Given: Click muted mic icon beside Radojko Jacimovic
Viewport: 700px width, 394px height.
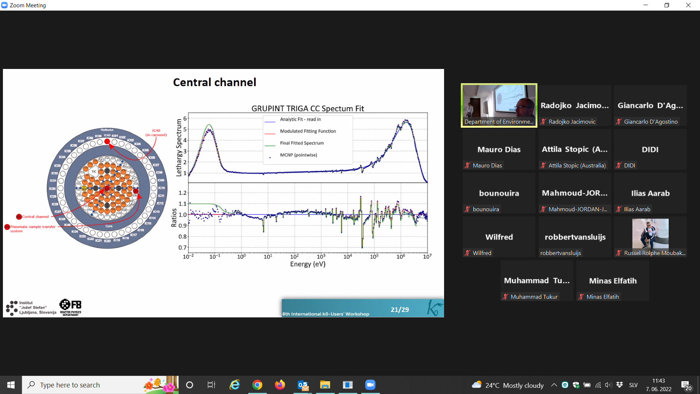Looking at the screenshot, I should click(543, 121).
